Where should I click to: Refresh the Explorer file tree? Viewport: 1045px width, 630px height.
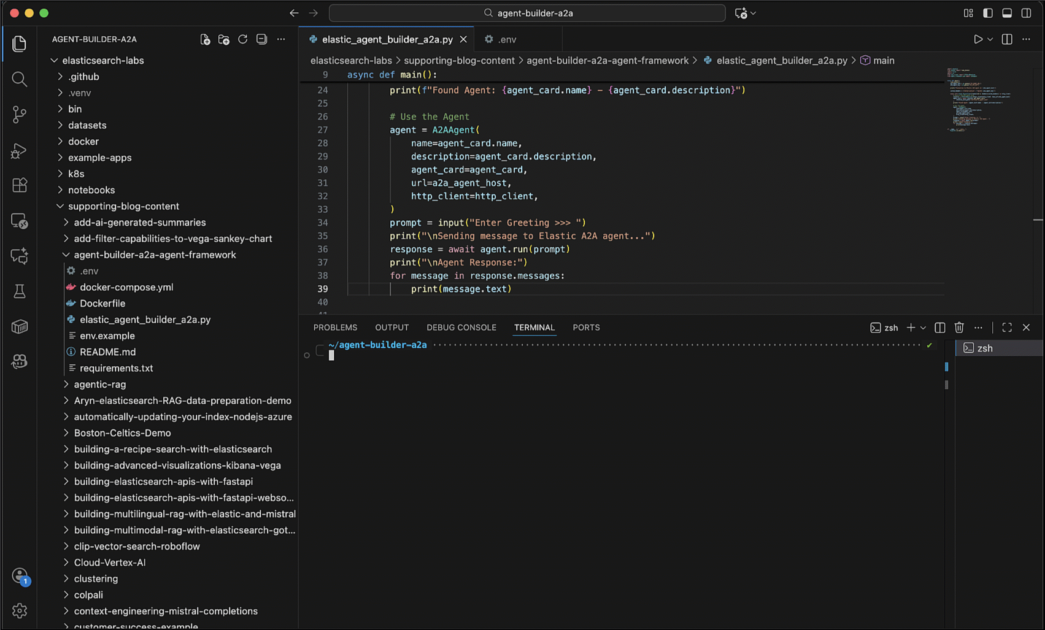click(x=242, y=39)
